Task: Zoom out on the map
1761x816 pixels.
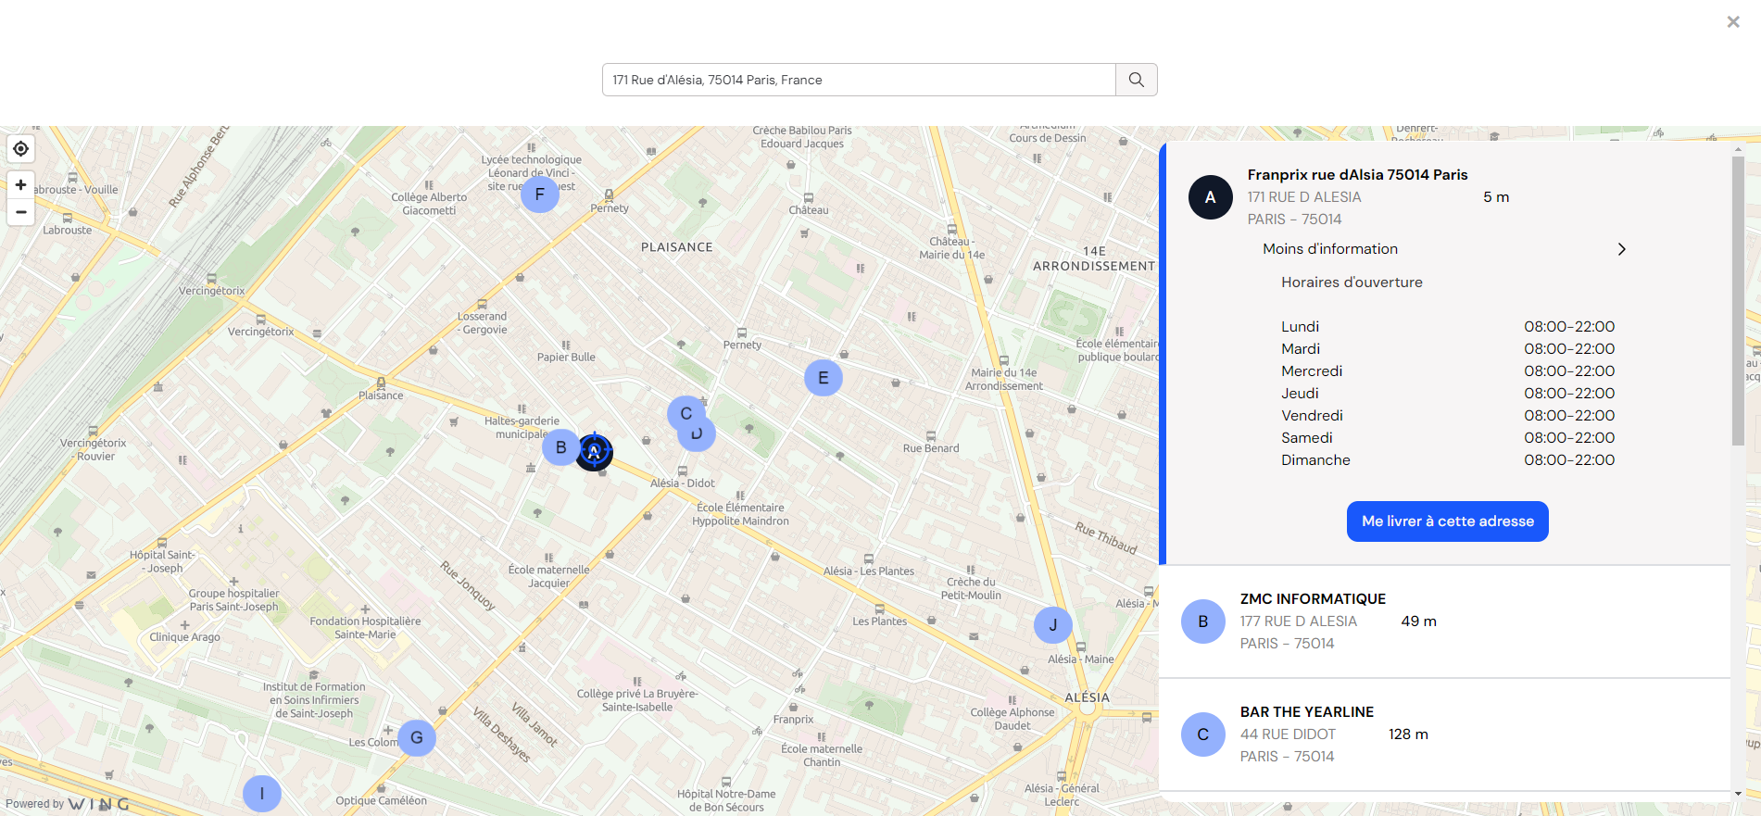Action: pos(20,212)
